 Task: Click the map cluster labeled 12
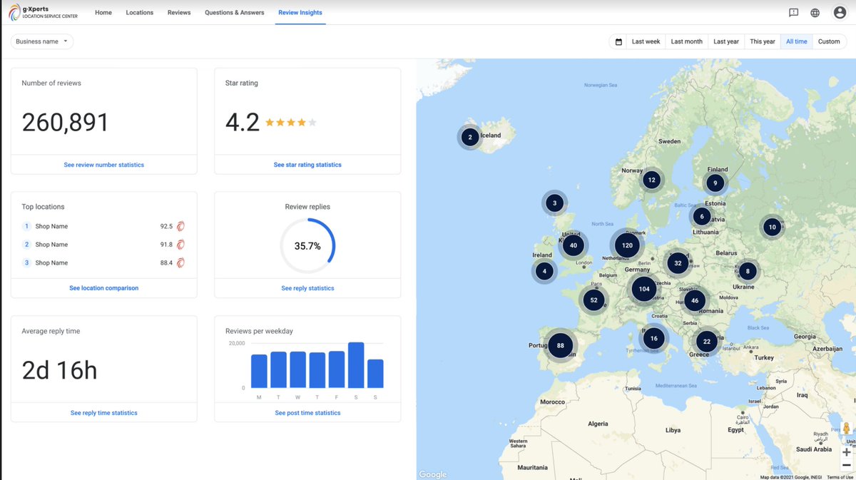pos(651,180)
